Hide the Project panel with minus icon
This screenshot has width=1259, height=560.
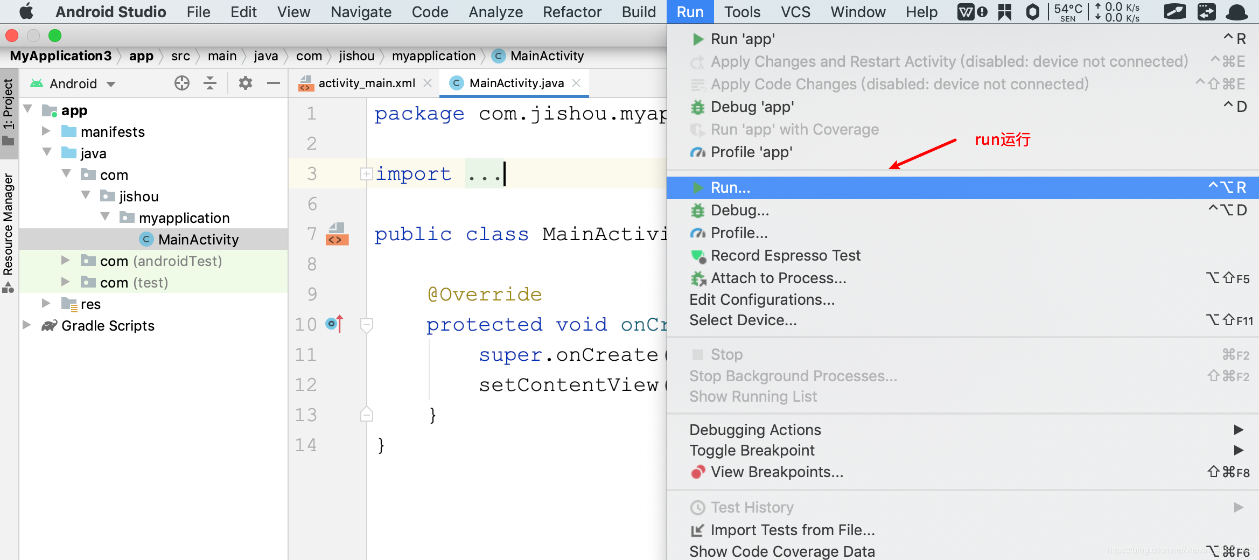pyautogui.click(x=274, y=83)
